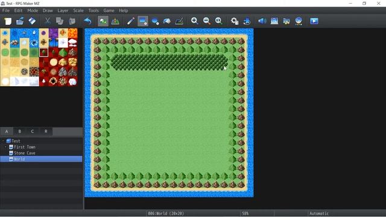Select the Ellipse drawing tool
Image resolution: width=386 pixels, height=217 pixels.
point(155,21)
